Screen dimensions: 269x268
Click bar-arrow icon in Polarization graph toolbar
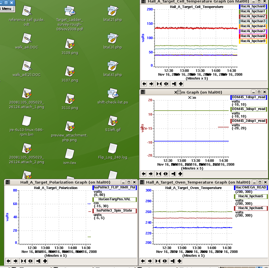click(38, 261)
